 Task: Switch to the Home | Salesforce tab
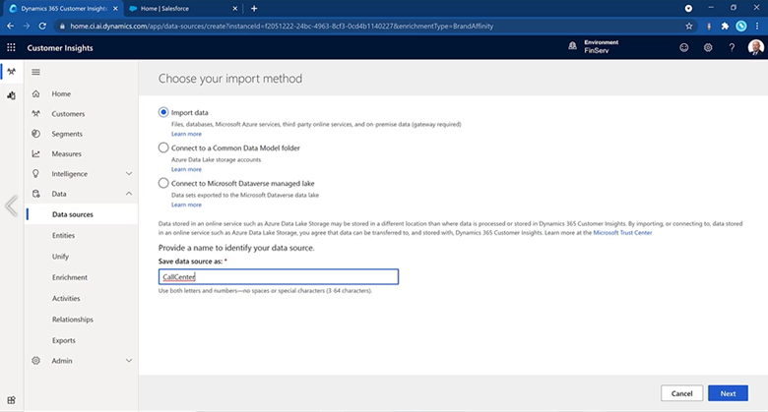pyautogui.click(x=182, y=8)
